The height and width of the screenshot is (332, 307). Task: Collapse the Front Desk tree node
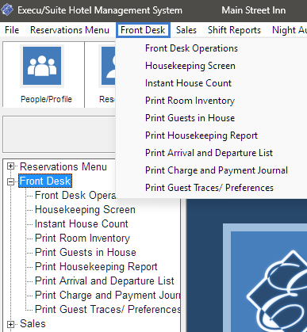10,181
